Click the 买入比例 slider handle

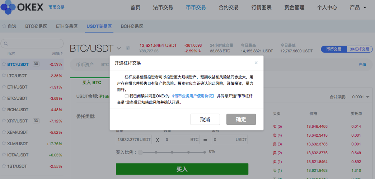[140, 152]
